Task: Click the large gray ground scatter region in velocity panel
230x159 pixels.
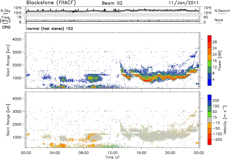Action: pyautogui.click(x=160, y=135)
